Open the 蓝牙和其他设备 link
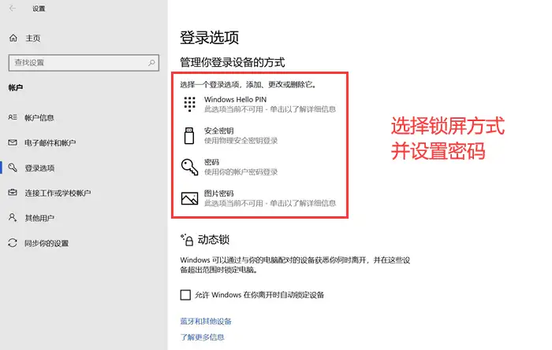The height and width of the screenshot is (350, 552). [x=206, y=321]
